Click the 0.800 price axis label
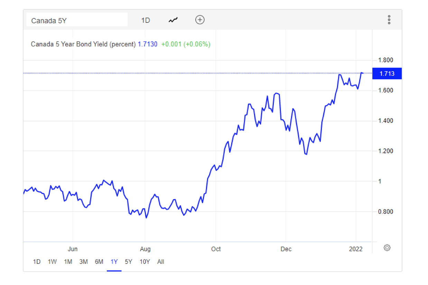The image size is (428, 285). pos(386,212)
